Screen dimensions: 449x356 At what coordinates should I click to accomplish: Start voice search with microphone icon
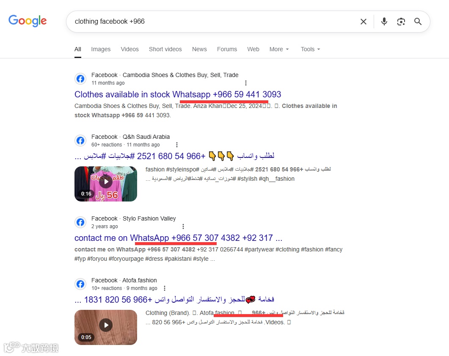point(384,22)
